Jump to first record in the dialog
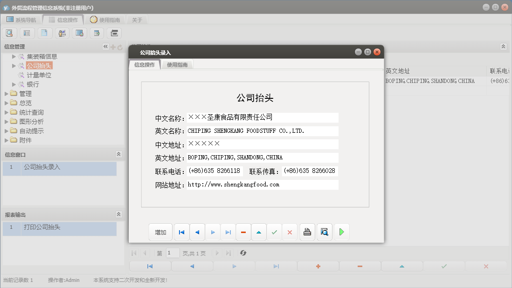This screenshot has width=512, height=288. (x=181, y=232)
